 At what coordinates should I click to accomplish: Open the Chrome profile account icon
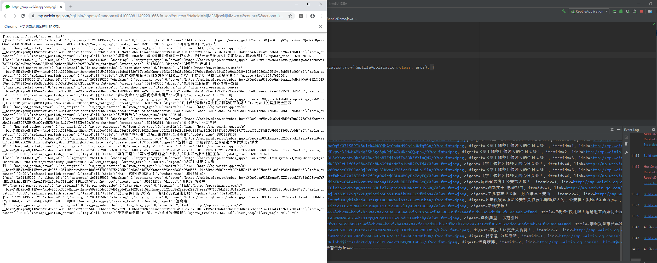pyautogui.click(x=312, y=16)
